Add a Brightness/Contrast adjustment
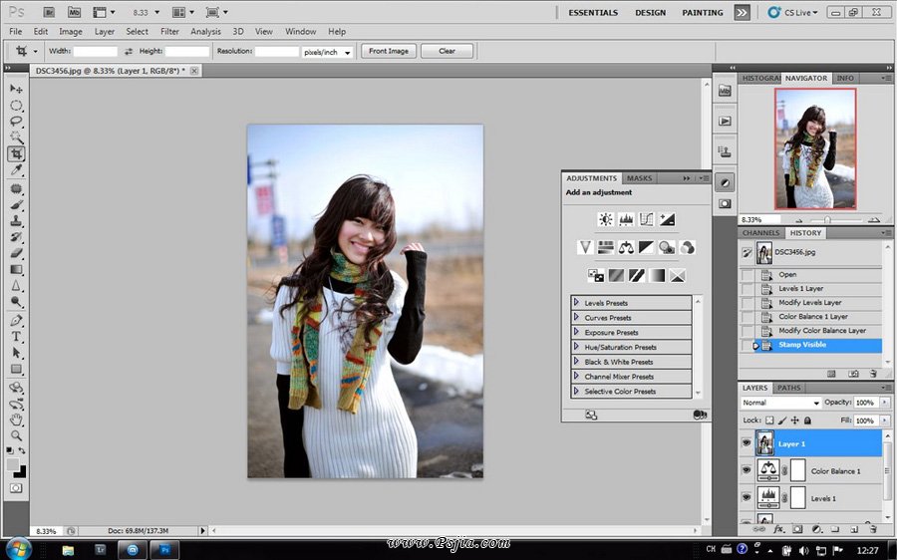 pyautogui.click(x=605, y=219)
